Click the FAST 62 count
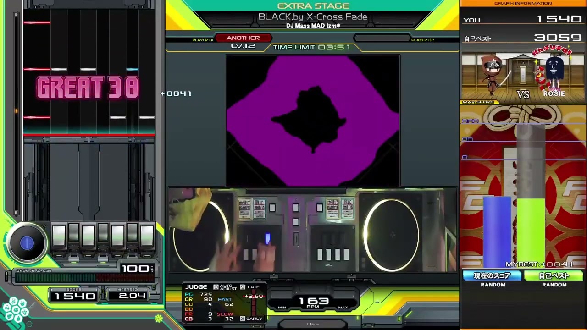587x330 pixels. [225, 302]
